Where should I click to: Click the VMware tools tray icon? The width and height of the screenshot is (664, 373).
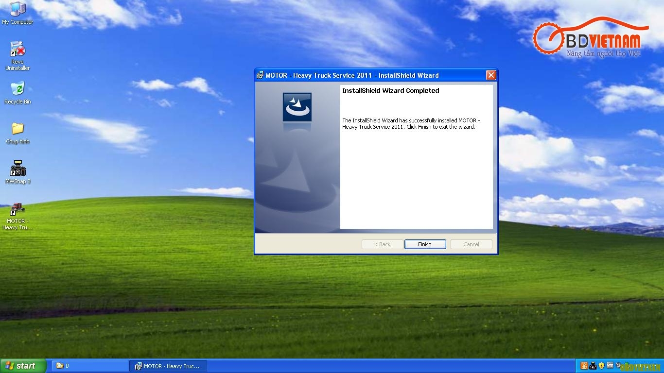tap(610, 366)
